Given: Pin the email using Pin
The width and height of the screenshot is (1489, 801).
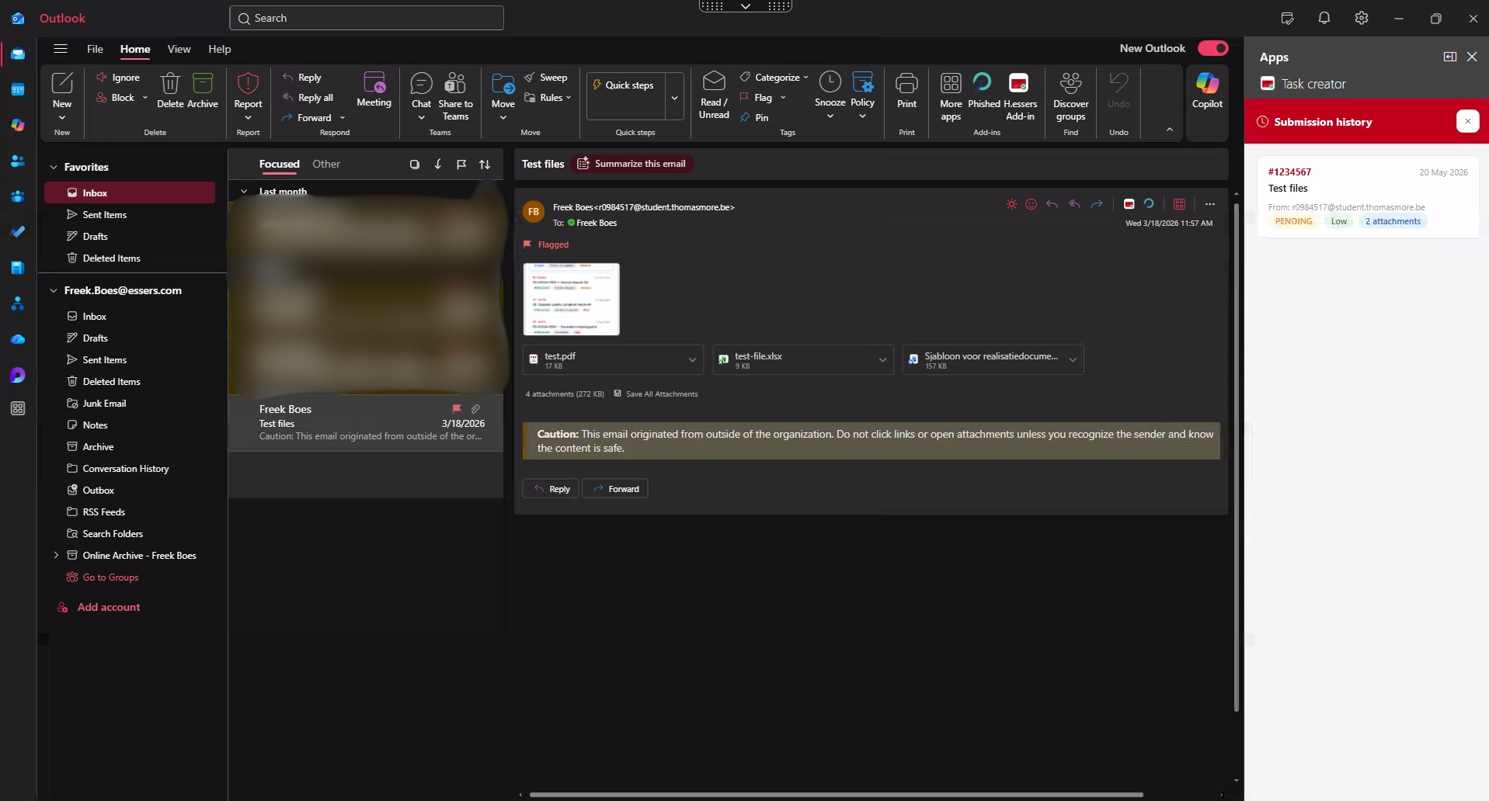Looking at the screenshot, I should [754, 117].
